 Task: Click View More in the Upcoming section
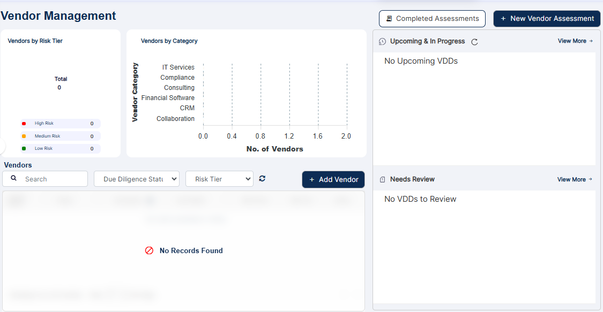[572, 41]
